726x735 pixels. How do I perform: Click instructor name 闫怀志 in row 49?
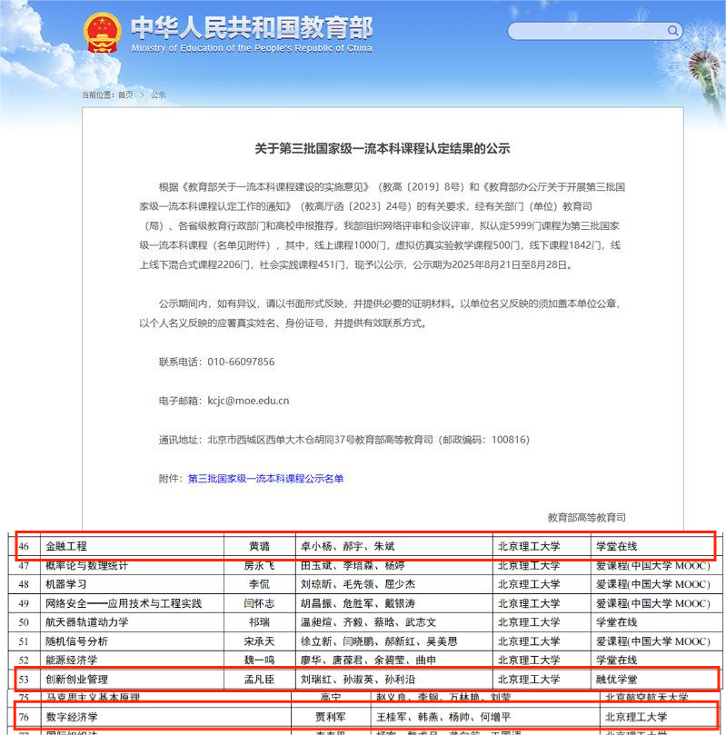coord(259,603)
